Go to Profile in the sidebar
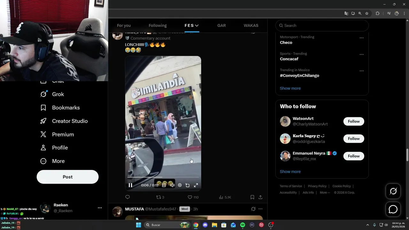 [x=54, y=148]
